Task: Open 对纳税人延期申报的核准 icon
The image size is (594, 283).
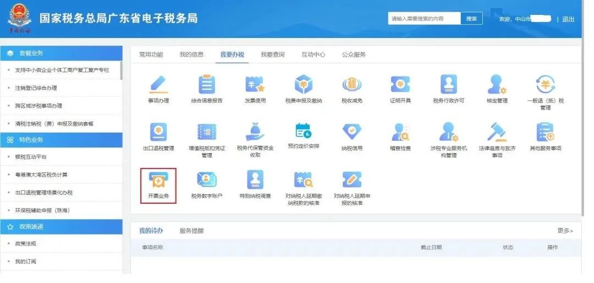Action: click(352, 180)
